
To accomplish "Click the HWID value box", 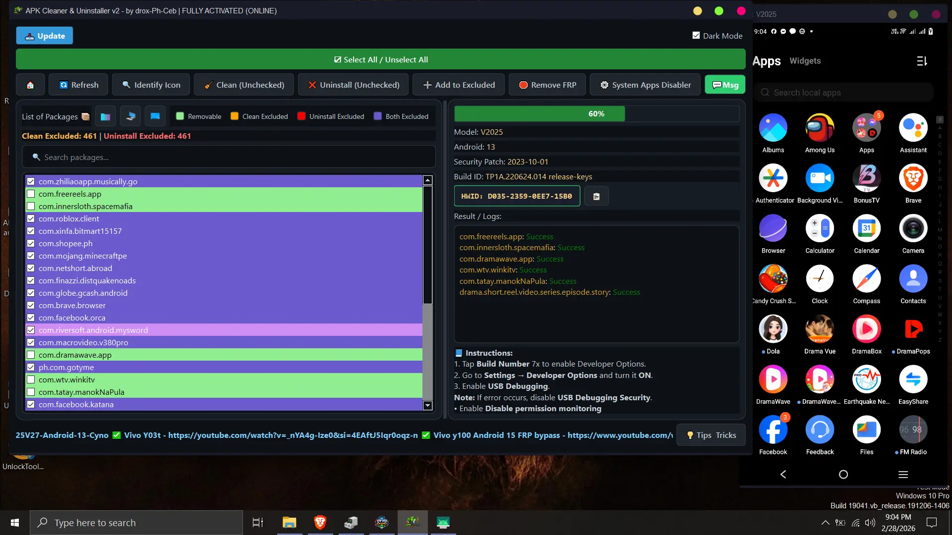I will click(517, 196).
